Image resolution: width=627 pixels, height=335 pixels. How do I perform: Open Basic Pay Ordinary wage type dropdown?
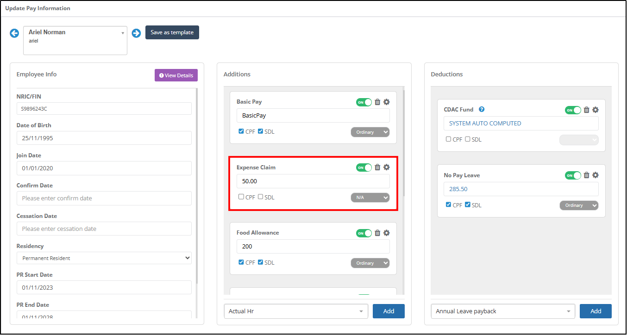(x=370, y=132)
